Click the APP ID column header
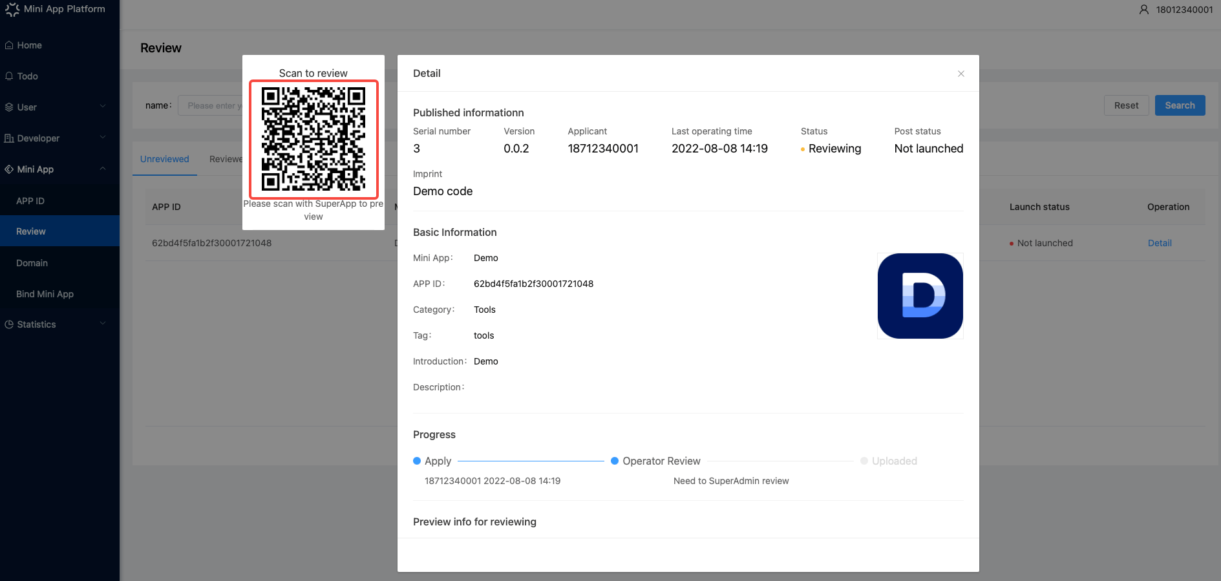Screen dimensions: 1221x581 pos(166,207)
